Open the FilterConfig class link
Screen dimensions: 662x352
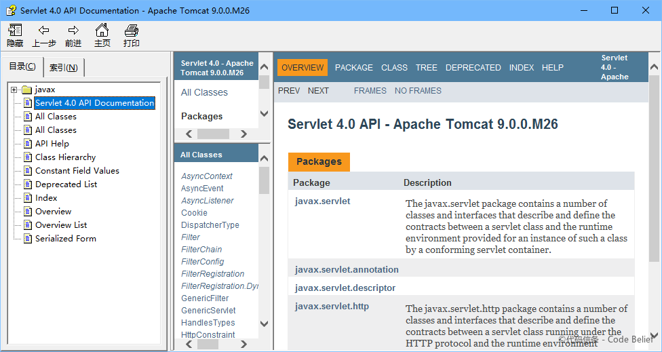[x=203, y=262]
